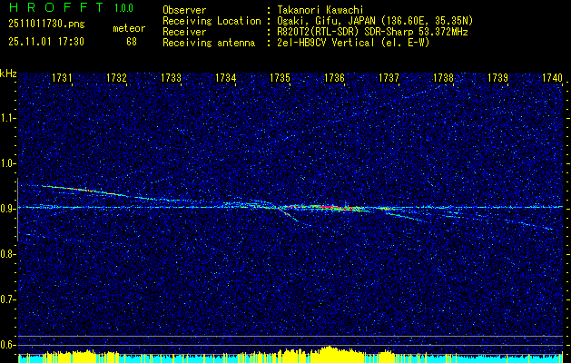This screenshot has height=363, width=571.
Task: Click the Observer field label
Action: [184, 10]
